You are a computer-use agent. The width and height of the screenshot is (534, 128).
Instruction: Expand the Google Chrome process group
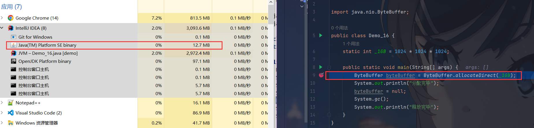point(2,18)
